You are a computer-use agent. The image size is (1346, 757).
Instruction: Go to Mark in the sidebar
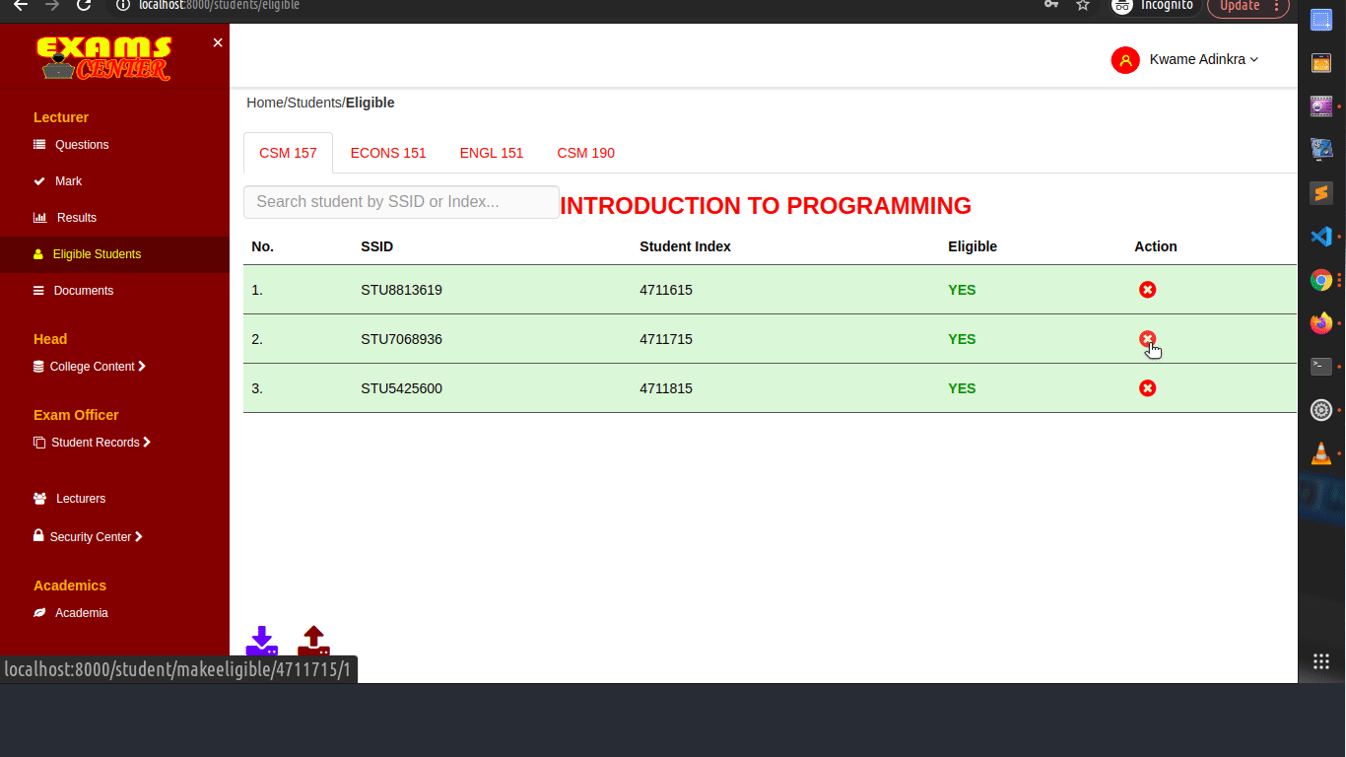pyautogui.click(x=68, y=181)
